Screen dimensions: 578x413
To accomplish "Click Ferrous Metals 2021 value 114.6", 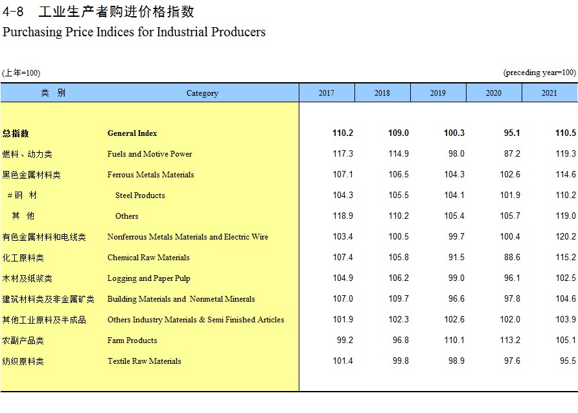I will pos(566,174).
